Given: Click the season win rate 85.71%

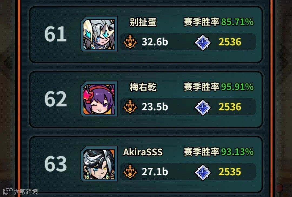Looking at the screenshot, I should [237, 22].
